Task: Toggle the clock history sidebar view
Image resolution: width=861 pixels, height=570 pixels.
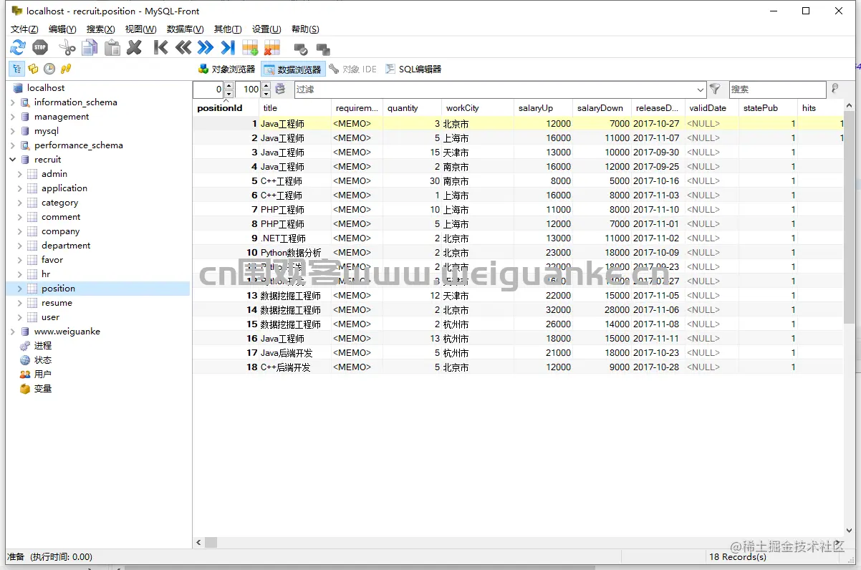Action: 49,69
